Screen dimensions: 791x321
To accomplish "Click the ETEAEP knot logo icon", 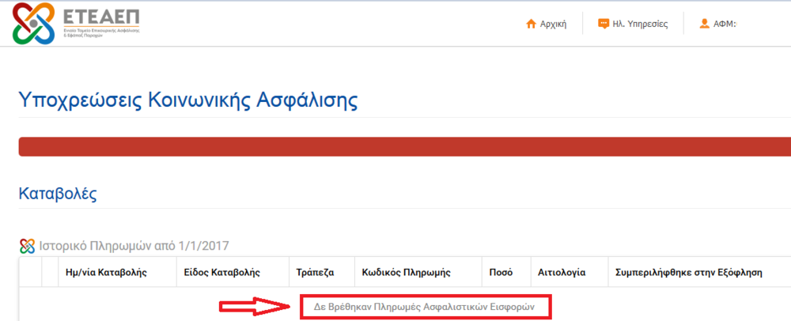I will coord(34,23).
